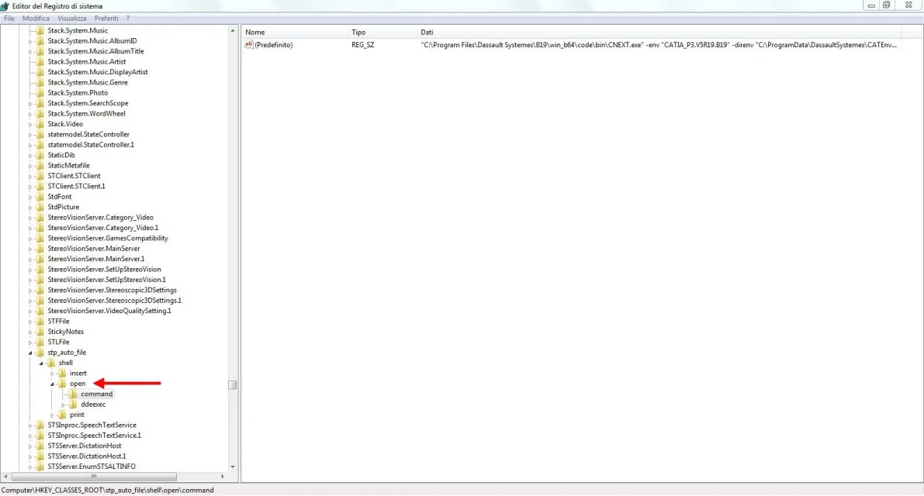Image resolution: width=924 pixels, height=496 pixels.
Task: Expand the insert key
Action: coord(52,374)
